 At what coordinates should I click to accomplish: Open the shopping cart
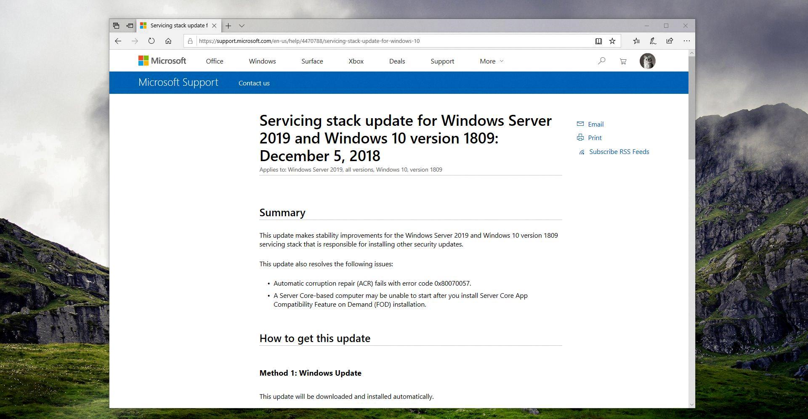[x=623, y=61]
